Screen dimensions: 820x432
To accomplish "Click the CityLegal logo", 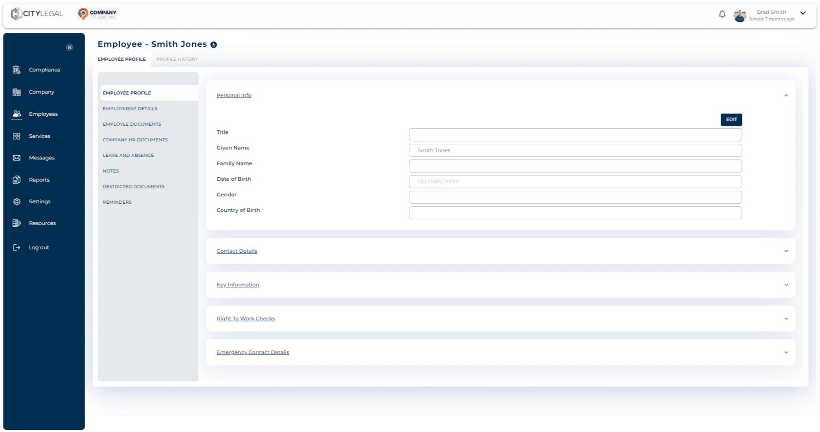I will click(37, 14).
